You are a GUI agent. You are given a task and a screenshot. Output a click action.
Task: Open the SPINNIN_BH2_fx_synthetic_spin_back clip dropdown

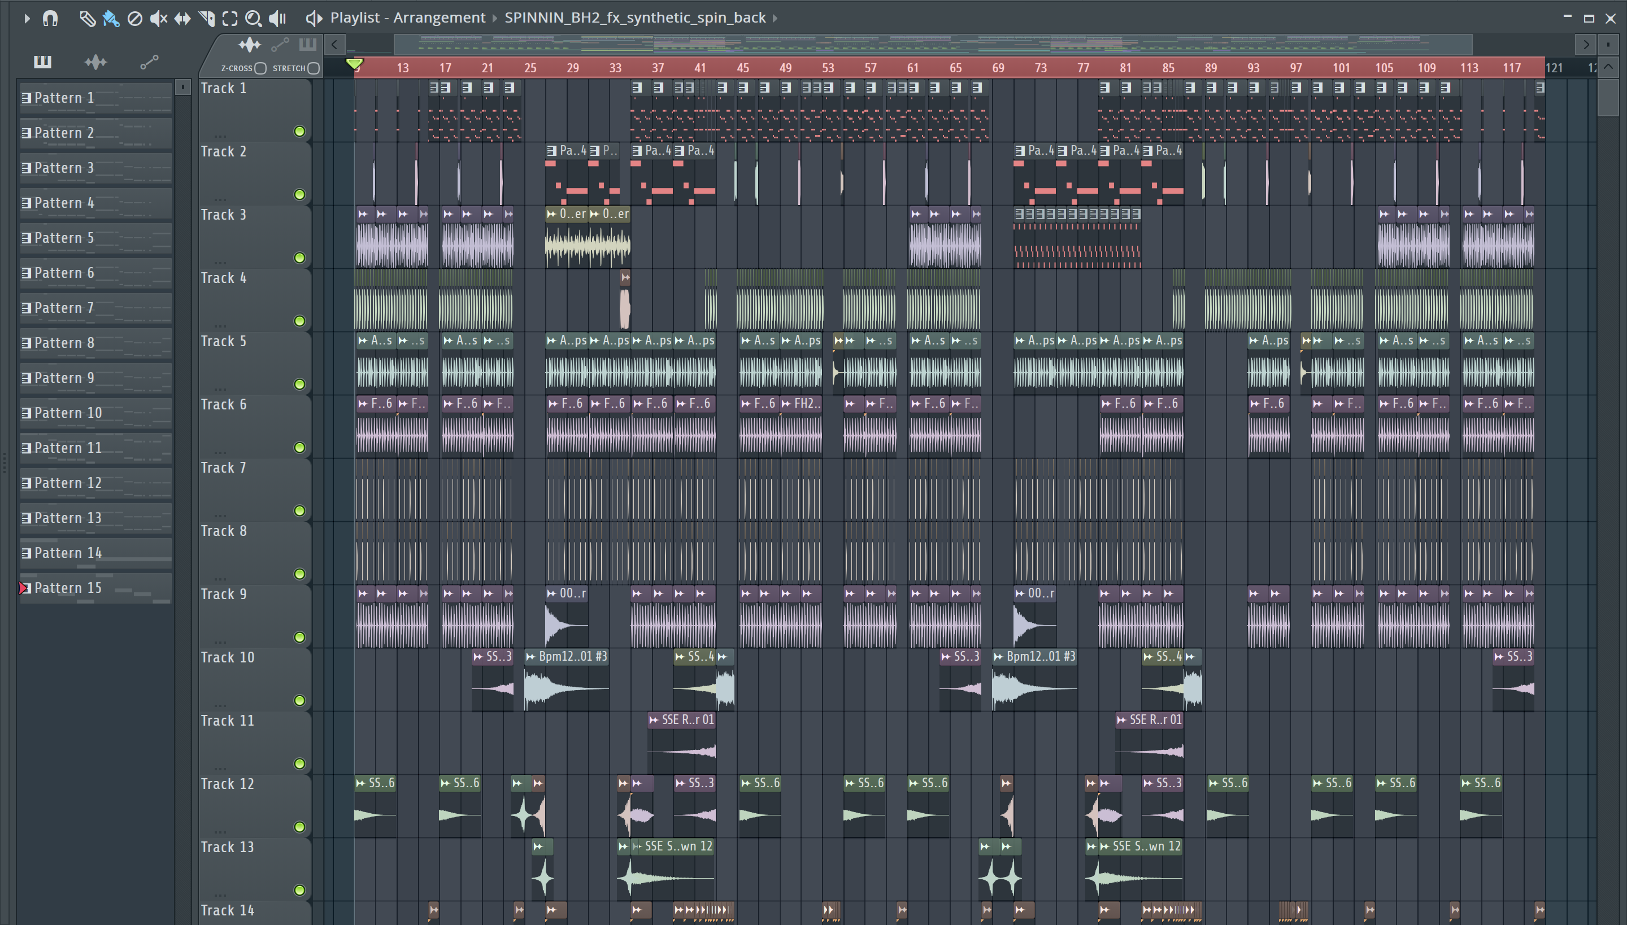tap(635, 18)
